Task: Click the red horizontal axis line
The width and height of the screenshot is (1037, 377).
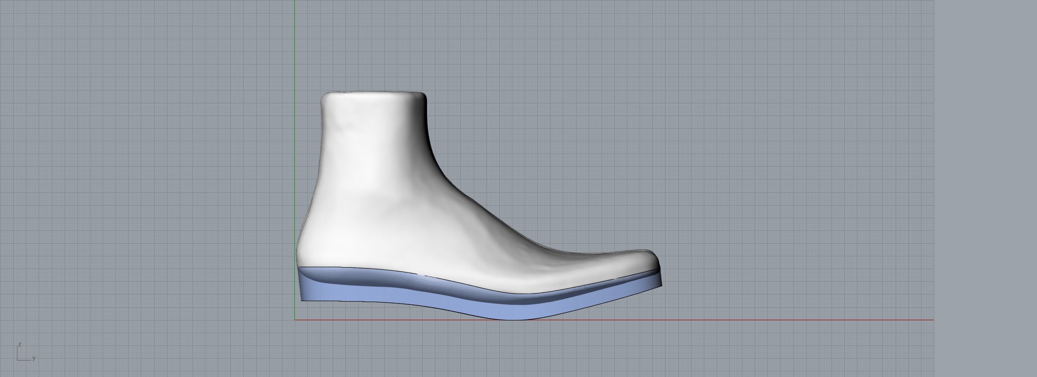Action: coord(754,320)
